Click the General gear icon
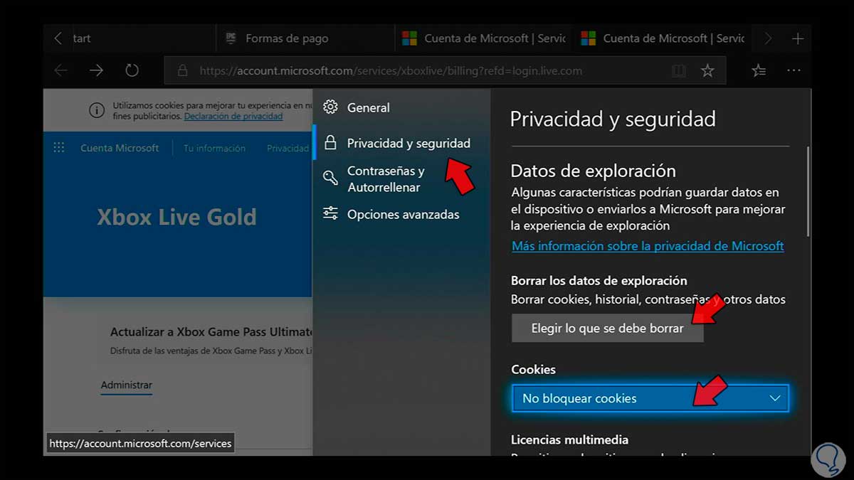854x480 pixels. tap(330, 107)
